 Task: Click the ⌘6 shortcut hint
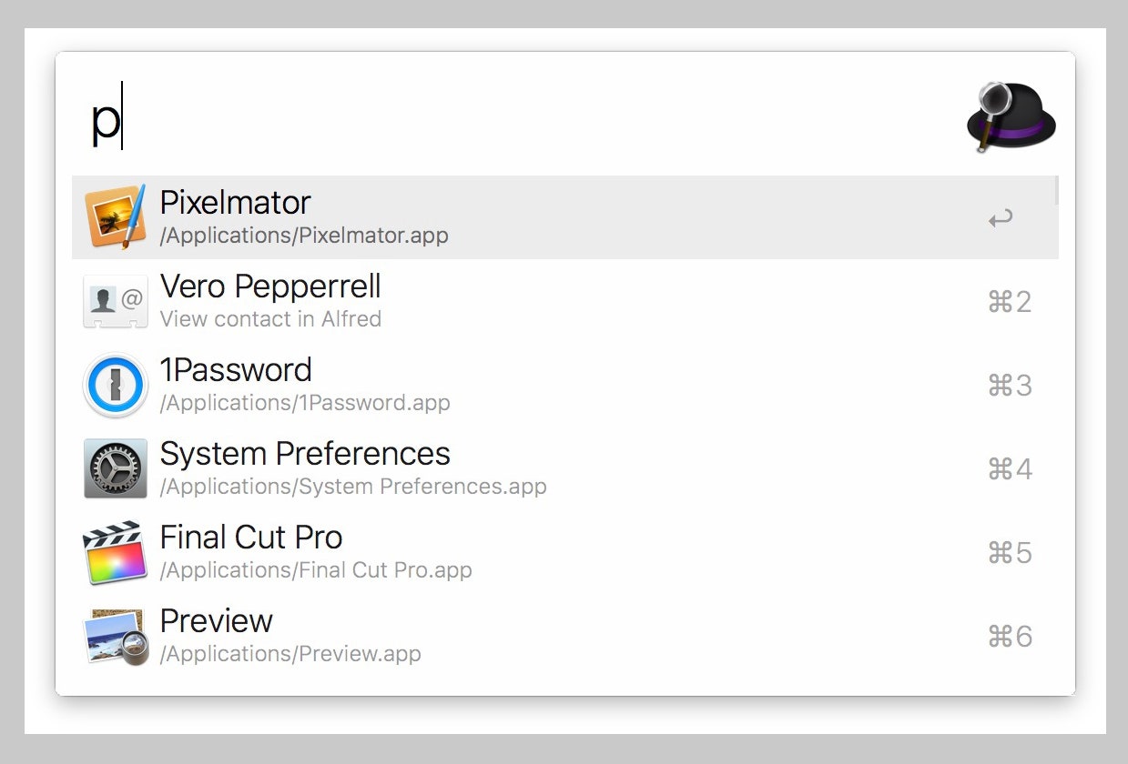coord(1010,637)
